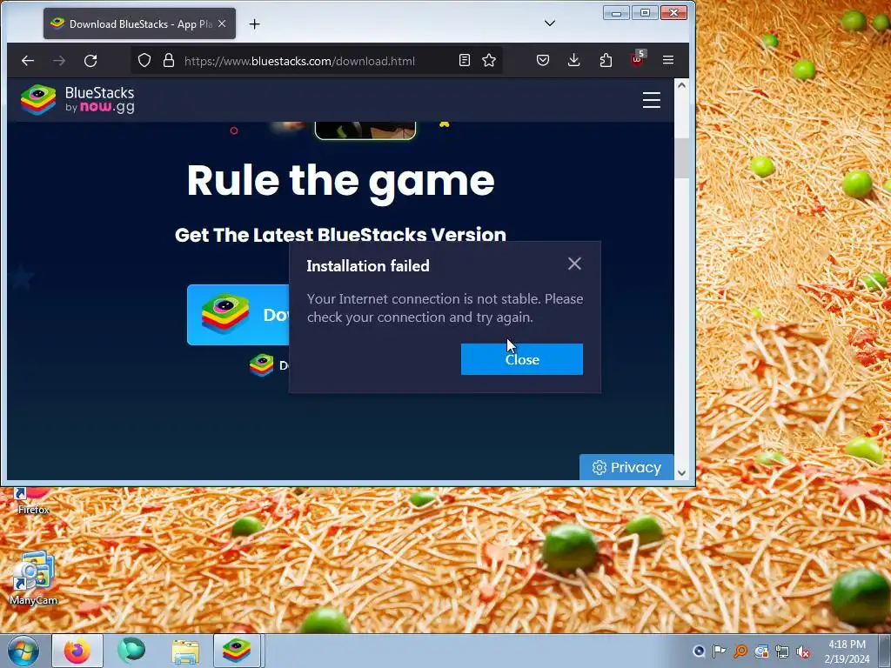
Task: Click the blue Download BlueStacks button
Action: (238, 315)
